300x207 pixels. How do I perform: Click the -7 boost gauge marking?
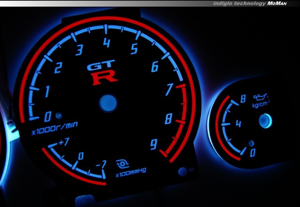[101, 164]
